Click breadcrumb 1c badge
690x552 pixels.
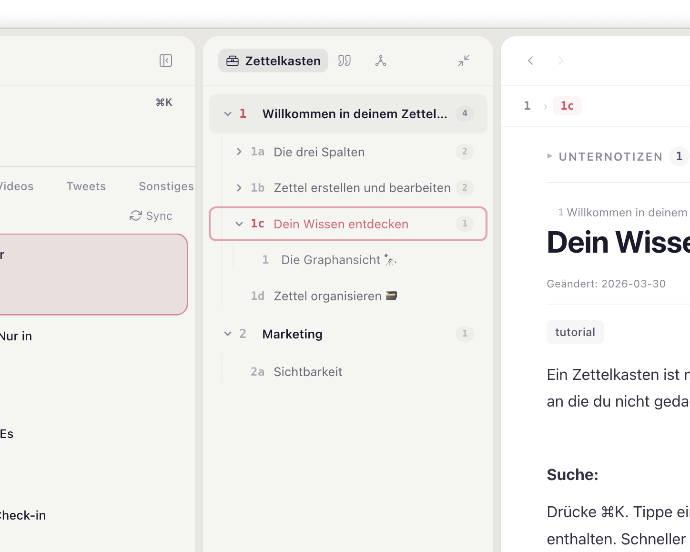point(567,106)
